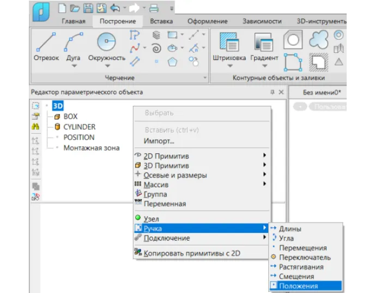Select the Отрезок line tool
The image size is (375, 293).
[46, 47]
